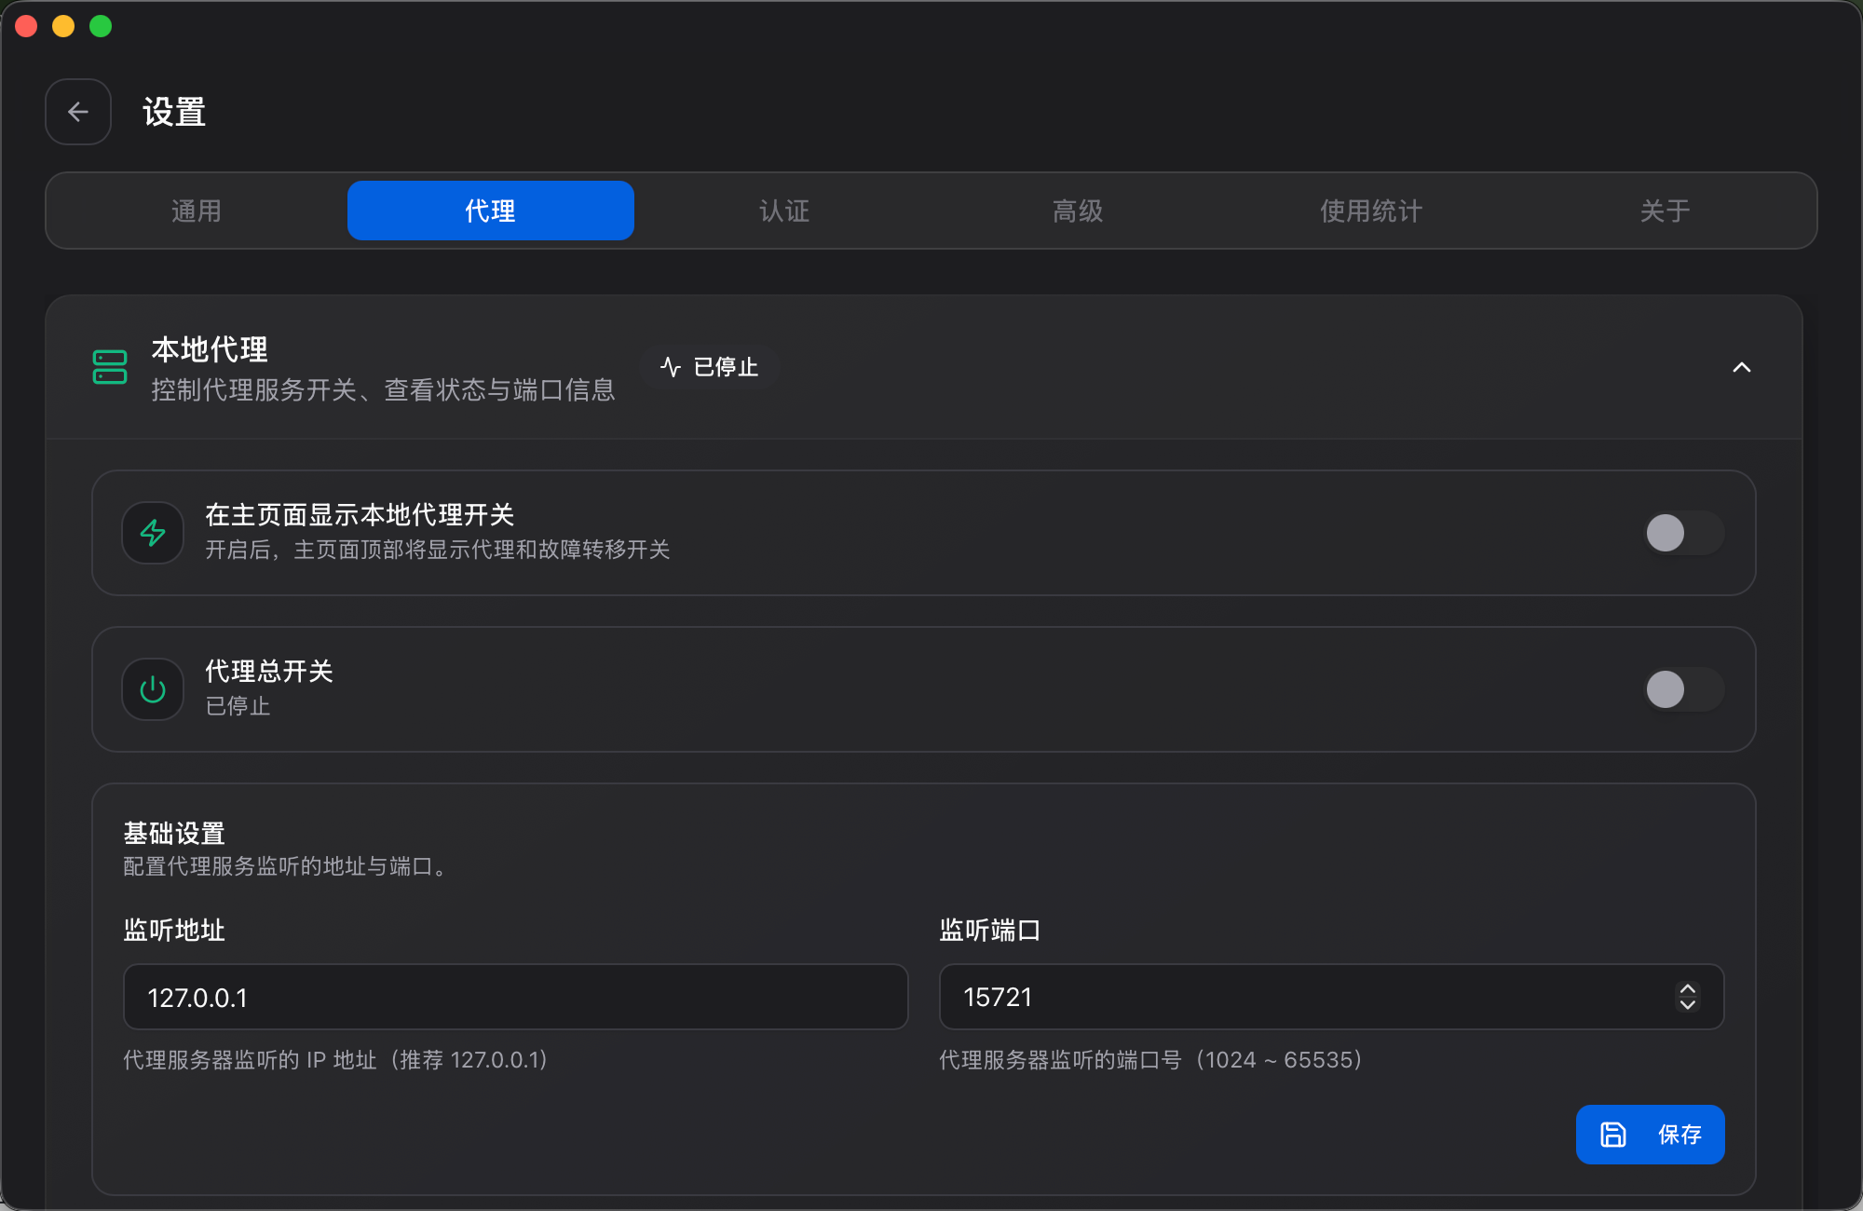Click the 代理服务器监听的 IP 地址 hint
This screenshot has height=1211, width=1863.
[338, 1060]
